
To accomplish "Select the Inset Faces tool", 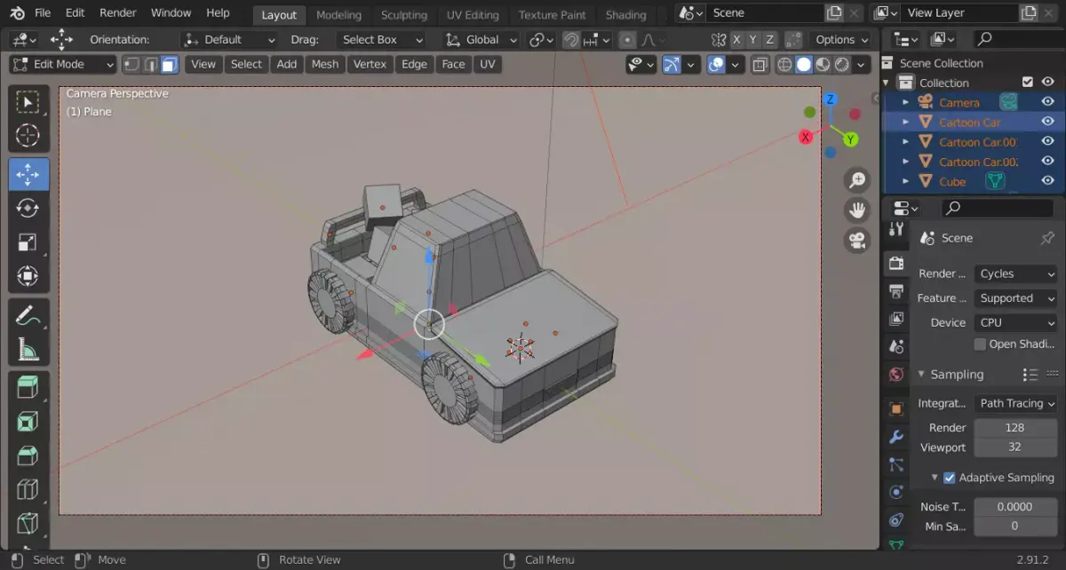I will click(x=28, y=421).
